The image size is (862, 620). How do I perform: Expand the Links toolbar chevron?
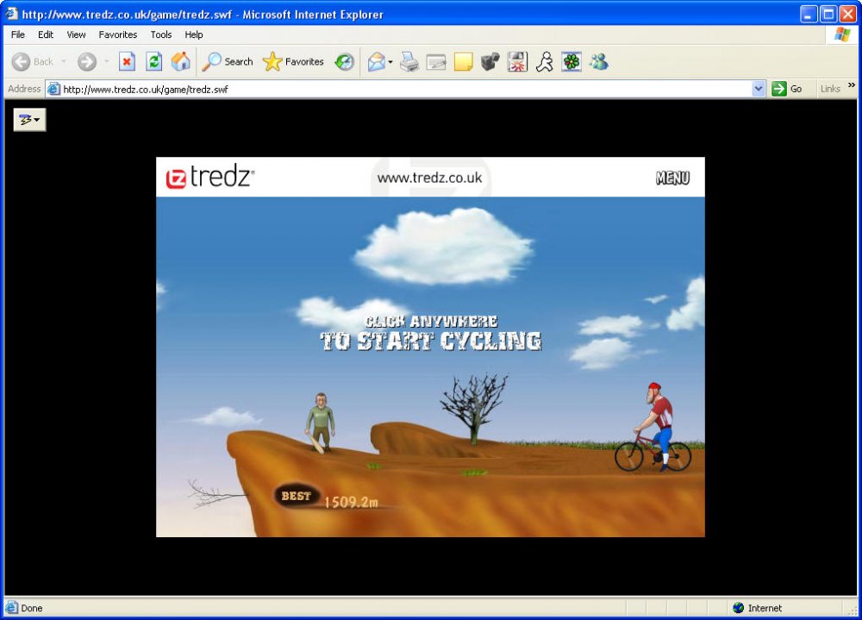coord(852,85)
